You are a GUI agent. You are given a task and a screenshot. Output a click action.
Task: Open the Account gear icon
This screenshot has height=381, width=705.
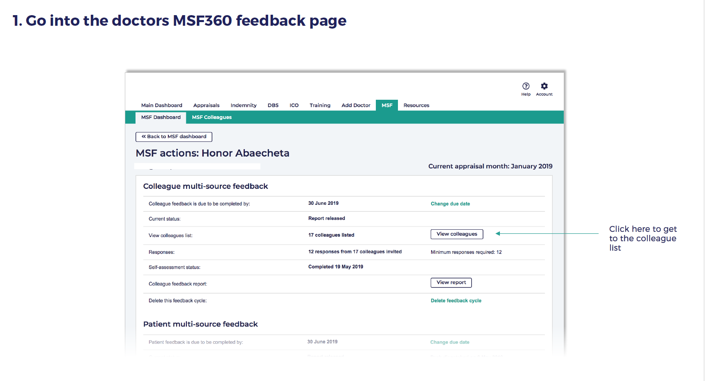pos(544,86)
